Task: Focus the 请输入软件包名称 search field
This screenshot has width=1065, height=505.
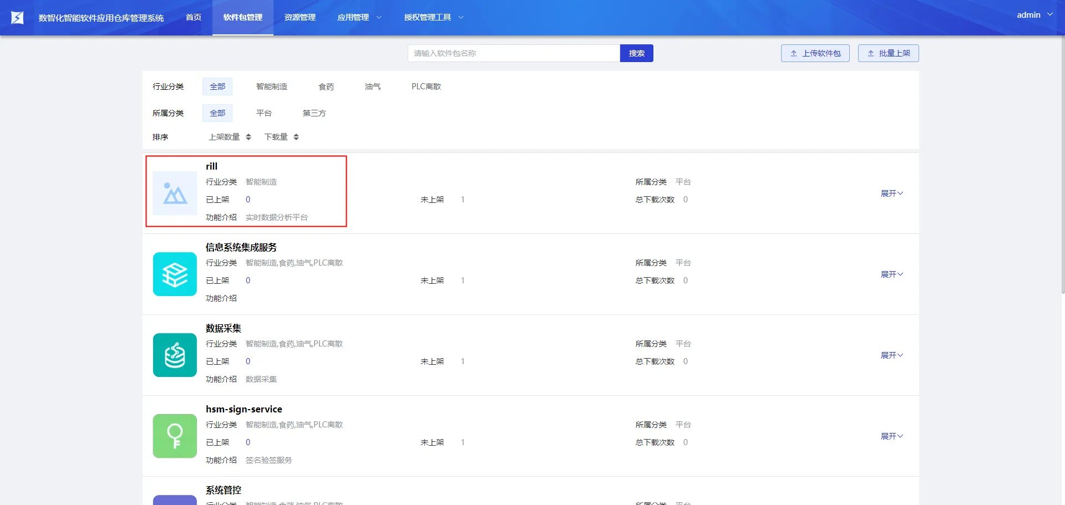Action: (514, 53)
